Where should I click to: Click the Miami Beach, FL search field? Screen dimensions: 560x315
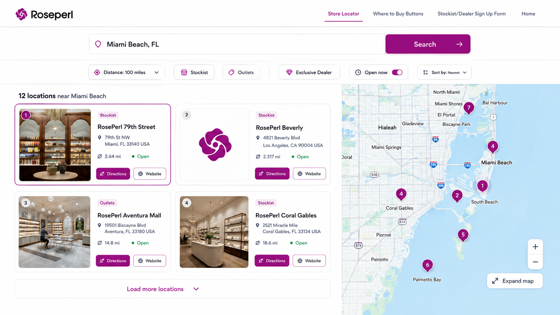pos(237,44)
